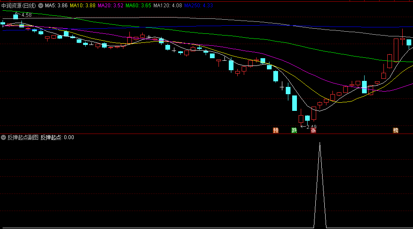Click the tall cyan candlestick above 跌 marker
The image size is (413, 229).
294,103
